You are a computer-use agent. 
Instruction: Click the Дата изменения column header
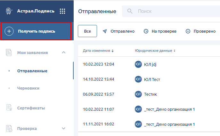coord(96,51)
